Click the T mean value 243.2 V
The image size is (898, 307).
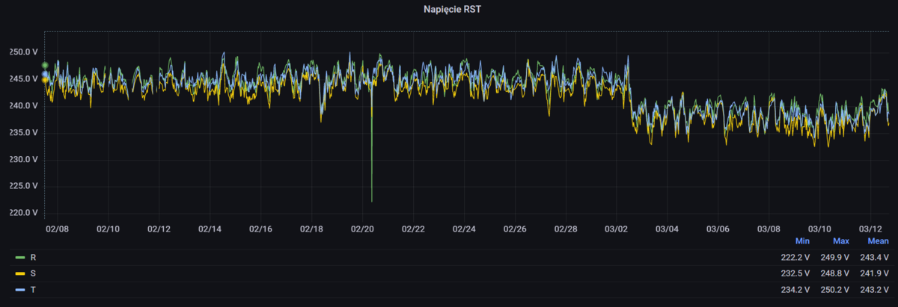(873, 289)
